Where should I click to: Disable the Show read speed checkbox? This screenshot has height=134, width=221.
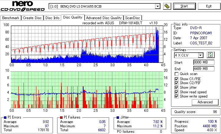click(x=176, y=92)
